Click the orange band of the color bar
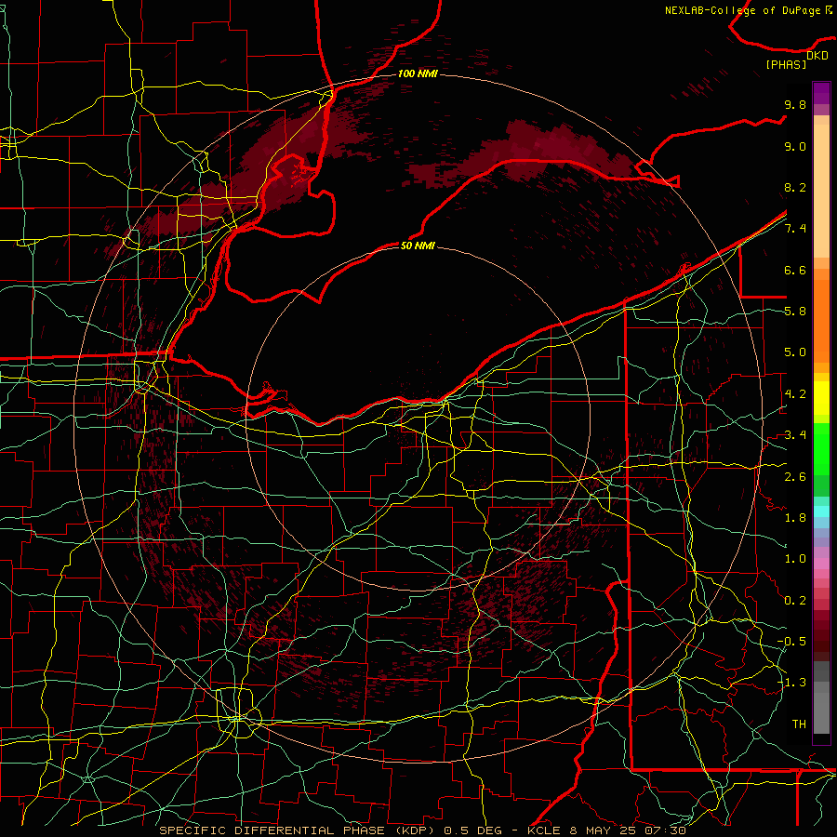The width and height of the screenshot is (837, 837). pos(821,321)
